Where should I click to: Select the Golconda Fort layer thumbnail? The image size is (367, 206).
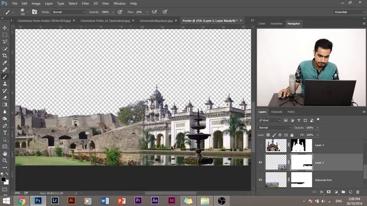tap(276, 180)
